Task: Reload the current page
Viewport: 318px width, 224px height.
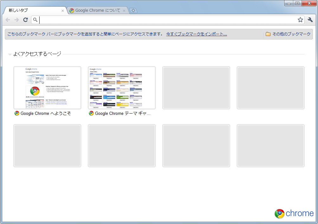Action: tap(25, 20)
